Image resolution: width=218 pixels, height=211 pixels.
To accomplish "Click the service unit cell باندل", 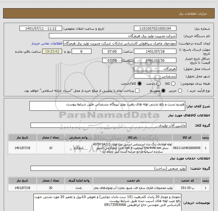I will coord(79,188).
